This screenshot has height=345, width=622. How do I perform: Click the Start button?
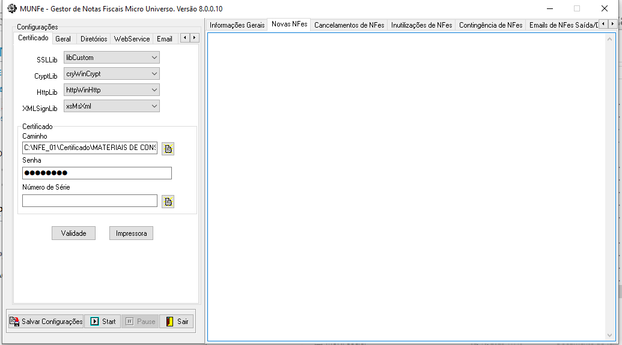pyautogui.click(x=103, y=322)
